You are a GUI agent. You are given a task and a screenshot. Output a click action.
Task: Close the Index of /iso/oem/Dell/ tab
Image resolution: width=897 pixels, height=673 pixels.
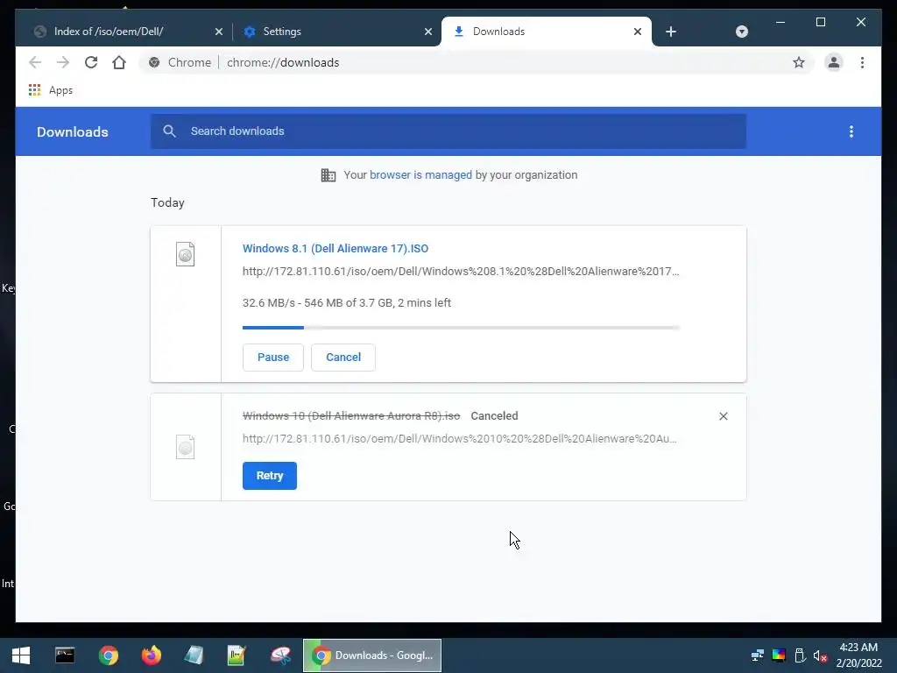click(x=218, y=32)
